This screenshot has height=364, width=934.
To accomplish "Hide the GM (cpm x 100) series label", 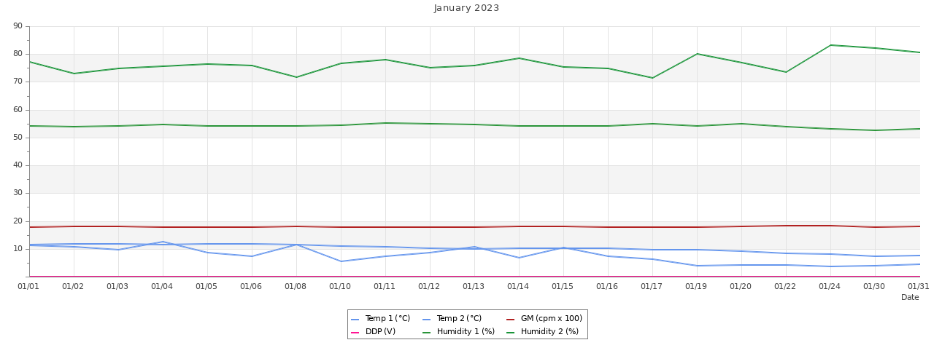I will (551, 319).
